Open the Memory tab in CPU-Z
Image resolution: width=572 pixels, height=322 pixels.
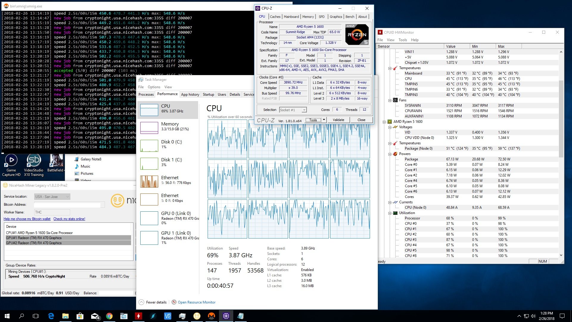[x=308, y=17]
